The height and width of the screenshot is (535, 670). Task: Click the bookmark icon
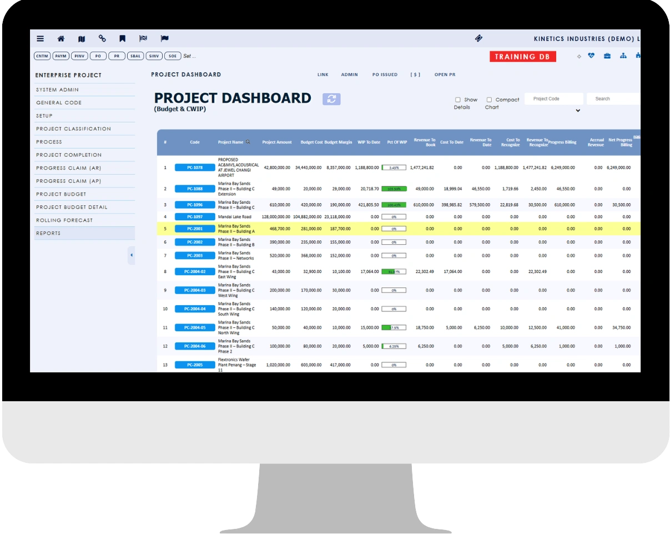pos(122,39)
